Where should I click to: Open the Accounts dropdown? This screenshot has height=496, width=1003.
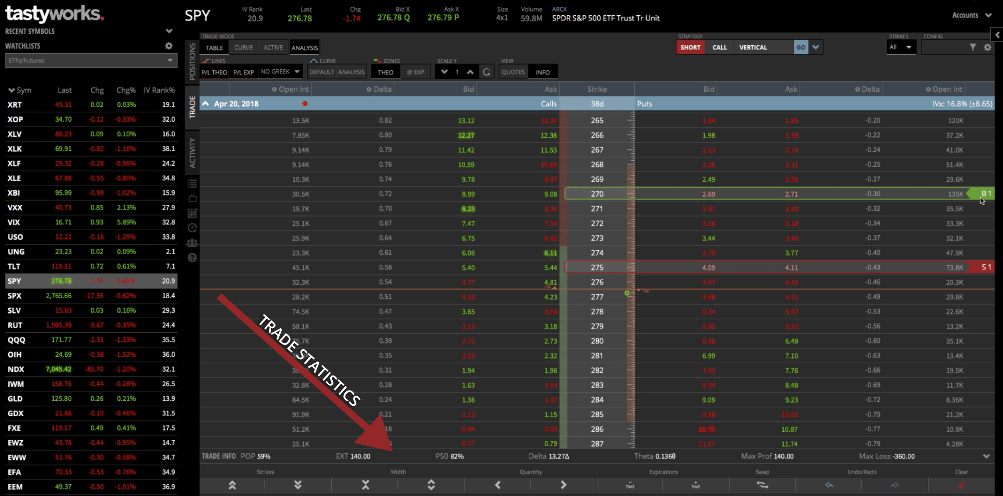(x=972, y=15)
